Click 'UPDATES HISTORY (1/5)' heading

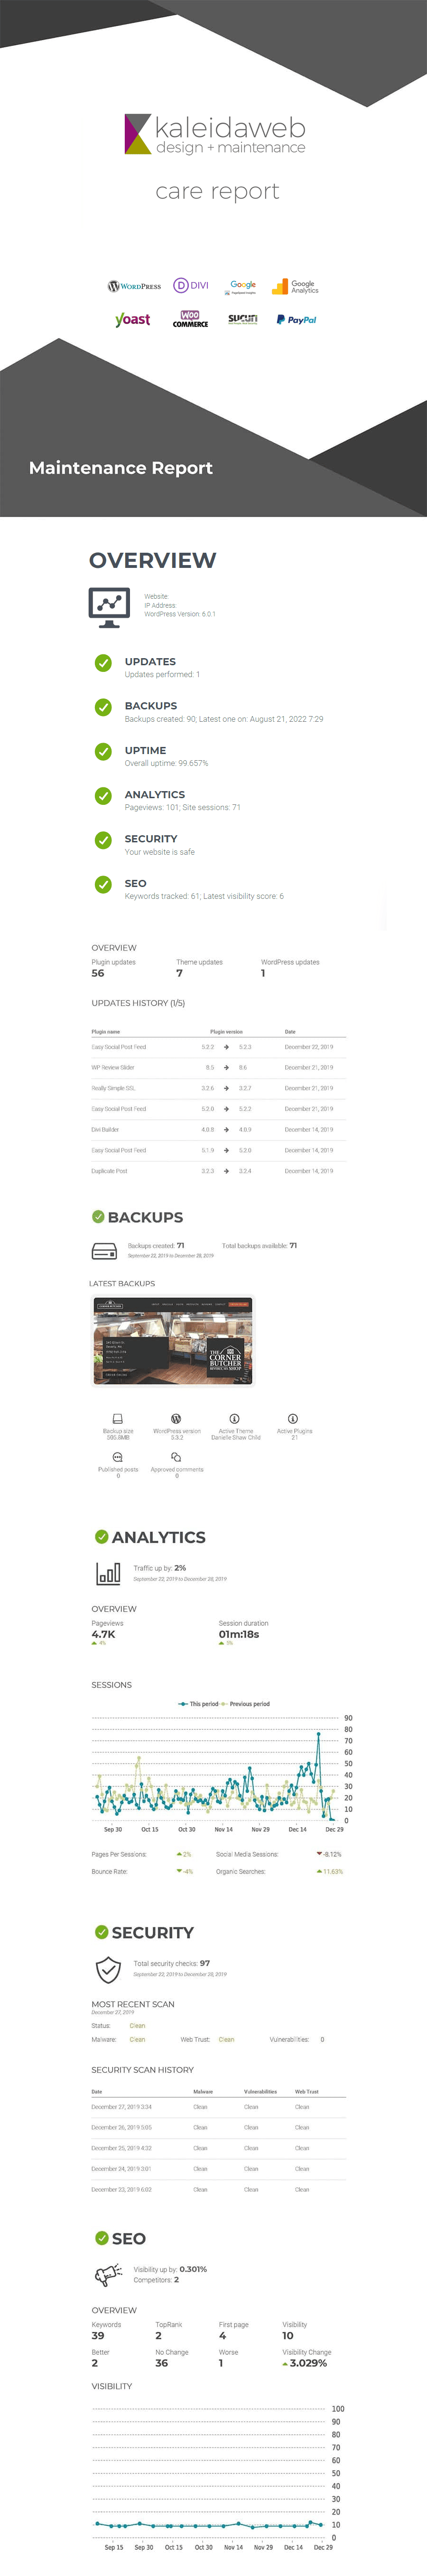tap(138, 1003)
